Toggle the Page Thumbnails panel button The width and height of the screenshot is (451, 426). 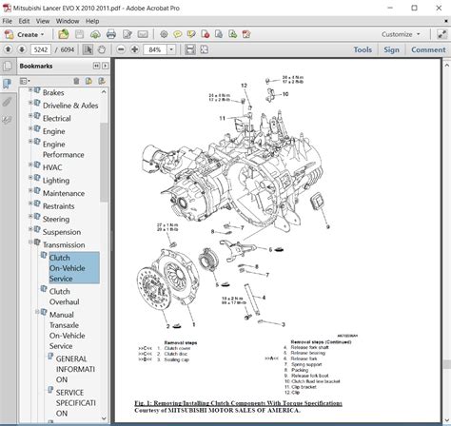[7, 66]
